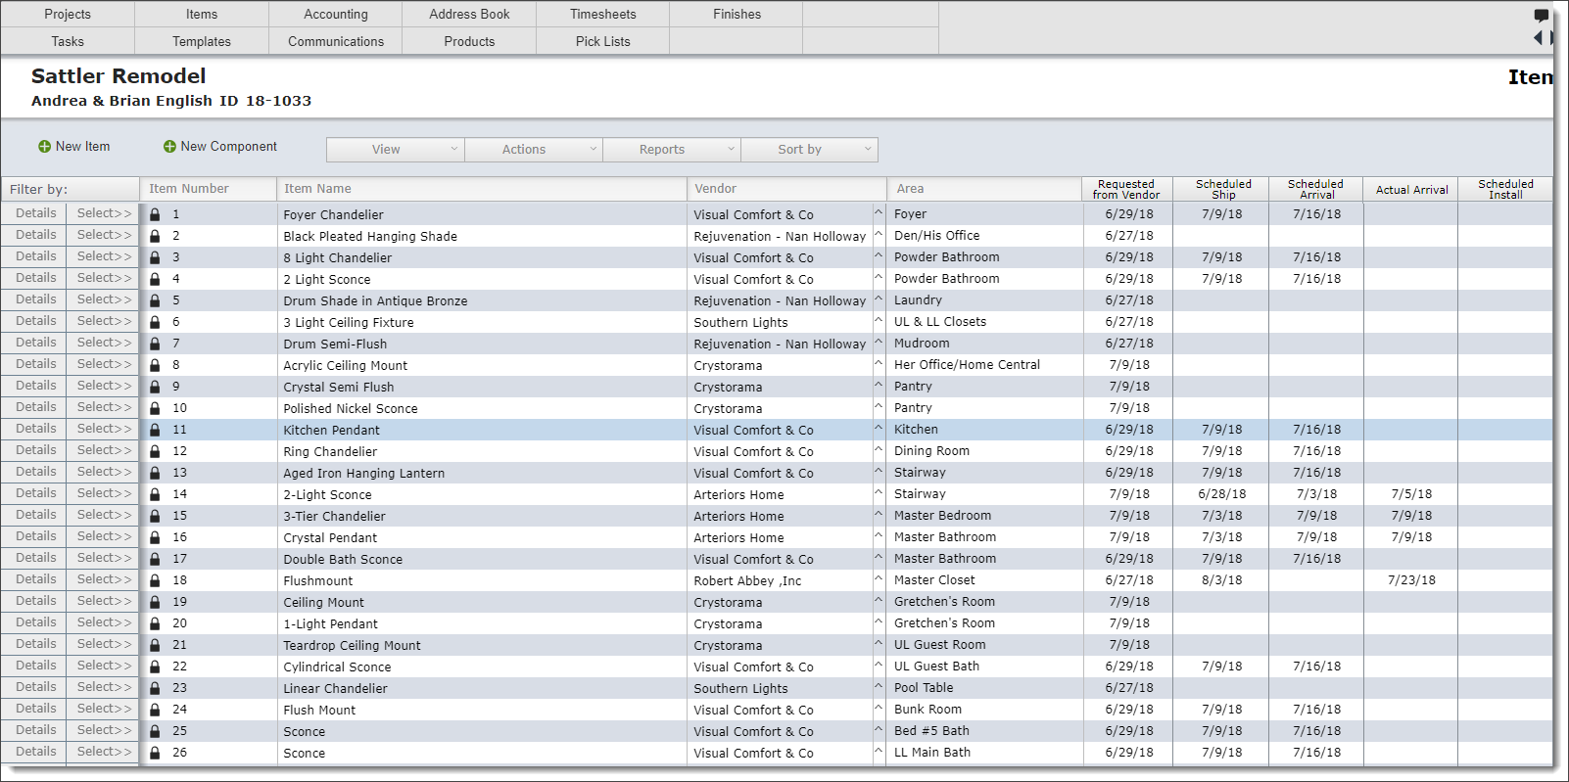Screen dimensions: 1569x782
Task: Open Details for Flush Mount item 24
Action: click(x=35, y=709)
